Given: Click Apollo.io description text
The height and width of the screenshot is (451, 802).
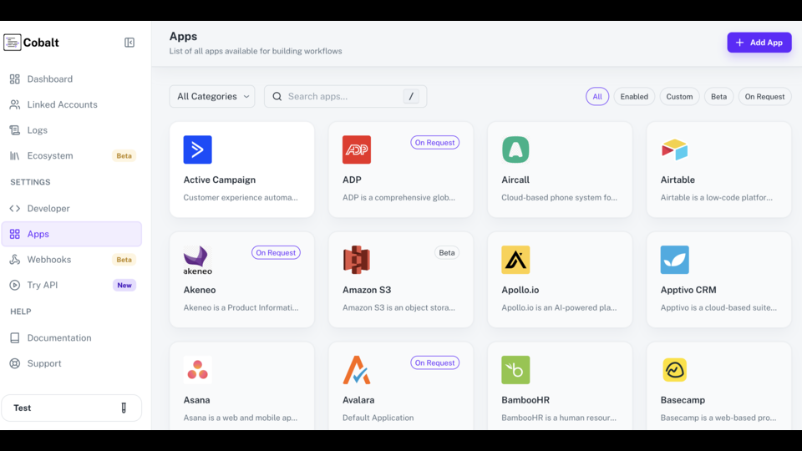Looking at the screenshot, I should (x=559, y=307).
